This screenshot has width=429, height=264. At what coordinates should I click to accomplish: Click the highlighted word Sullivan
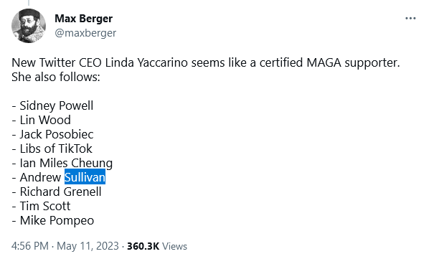point(85,177)
